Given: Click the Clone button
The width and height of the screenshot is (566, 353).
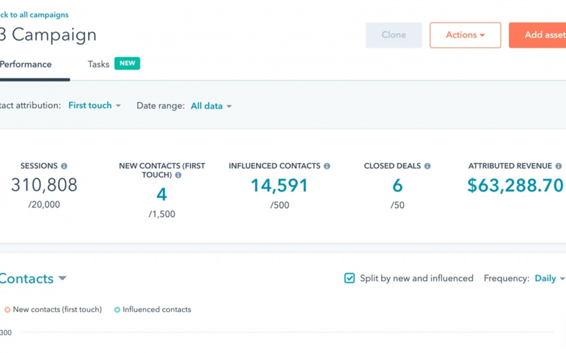Looking at the screenshot, I should click(x=394, y=35).
